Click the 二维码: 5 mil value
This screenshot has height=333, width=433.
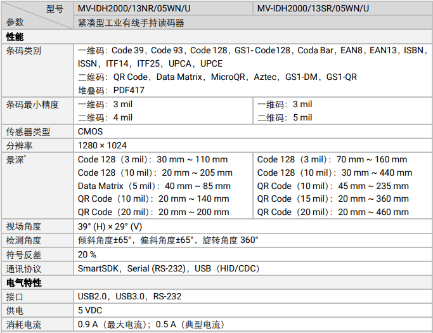(285, 117)
